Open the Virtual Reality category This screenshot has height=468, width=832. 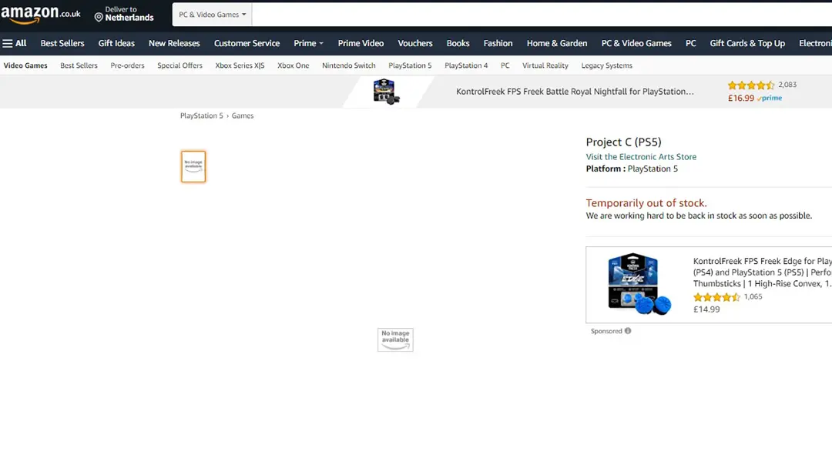pos(545,65)
